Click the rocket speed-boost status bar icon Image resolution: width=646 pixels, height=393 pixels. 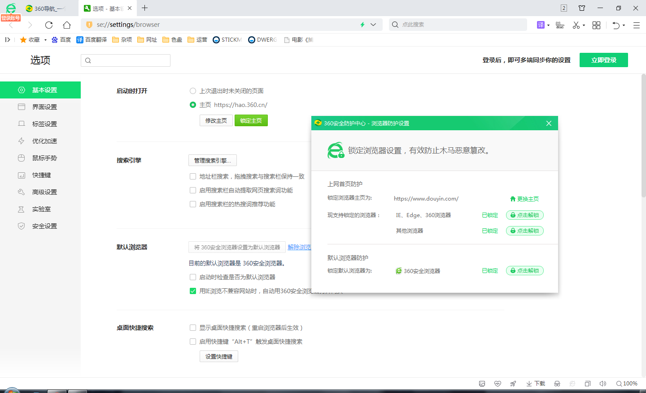(513, 384)
